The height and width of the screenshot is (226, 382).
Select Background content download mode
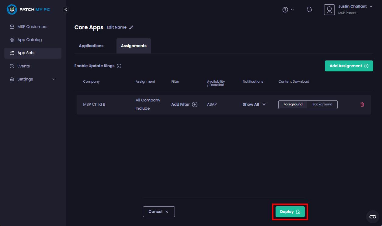pos(322,104)
